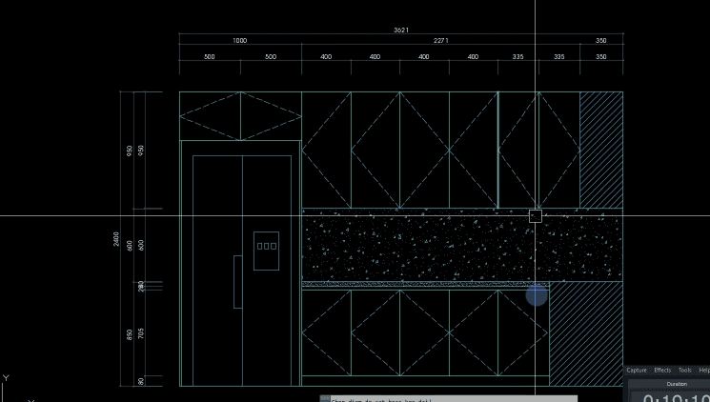Select the 2400 vertical dimension text

pyautogui.click(x=116, y=239)
